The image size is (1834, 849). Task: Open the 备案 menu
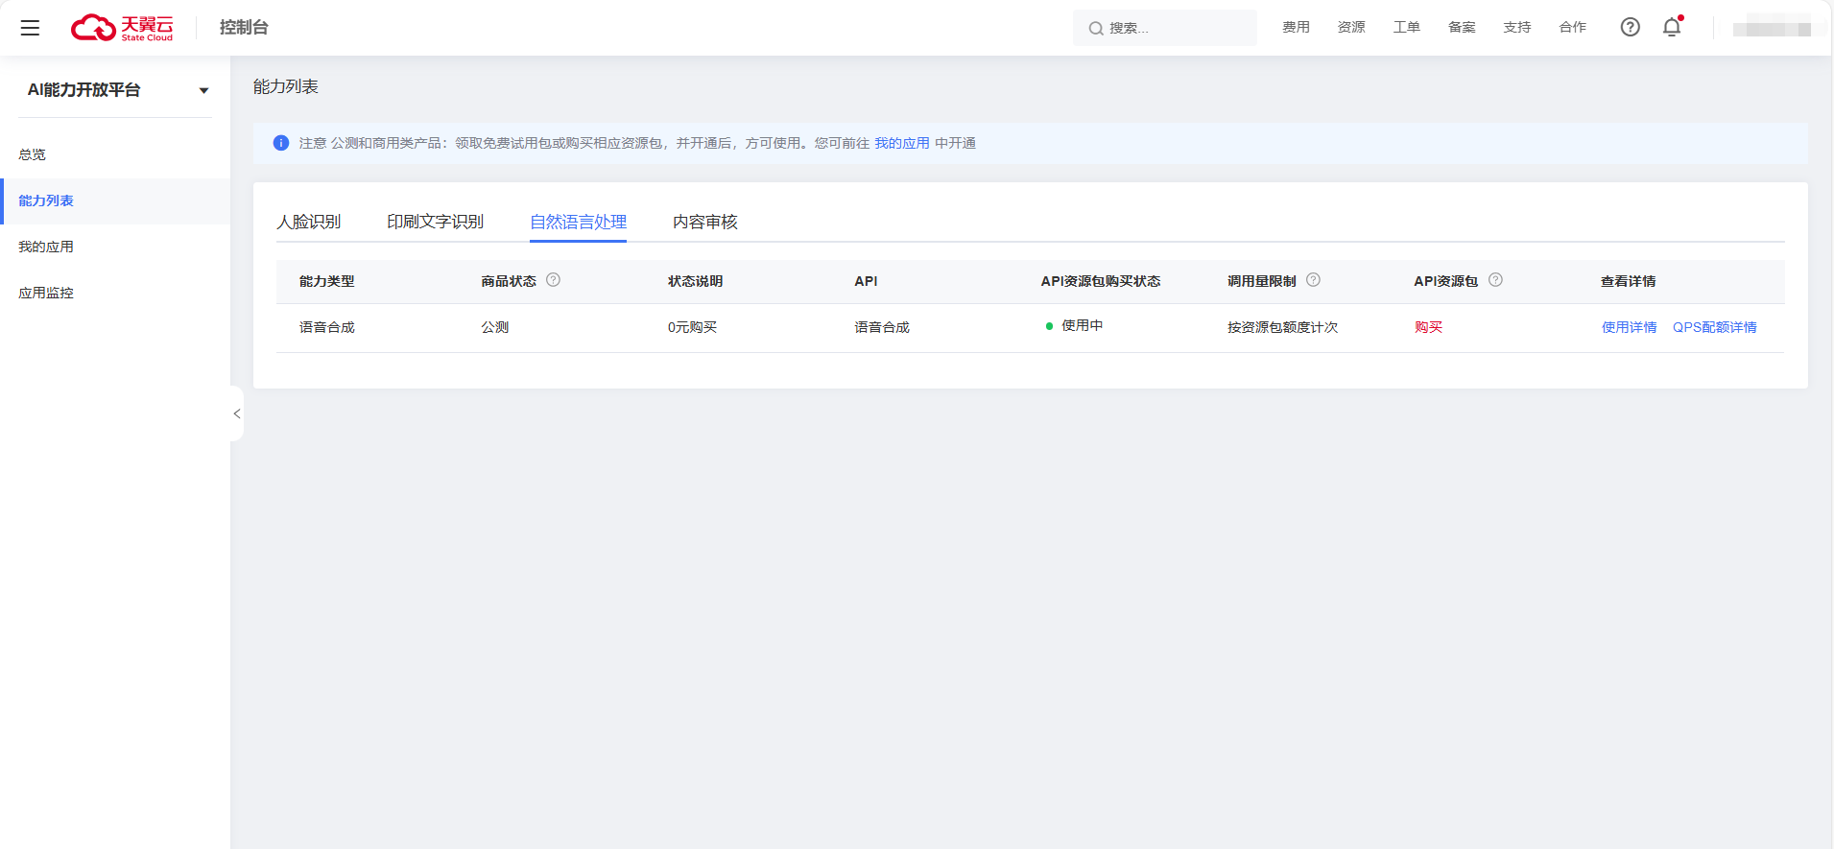click(x=1462, y=28)
